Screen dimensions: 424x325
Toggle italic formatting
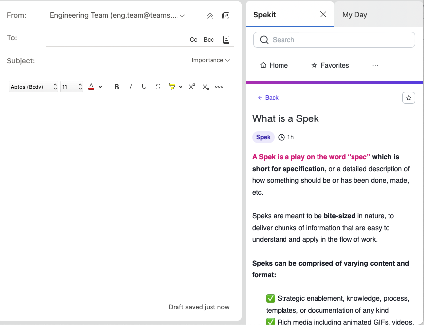(131, 87)
